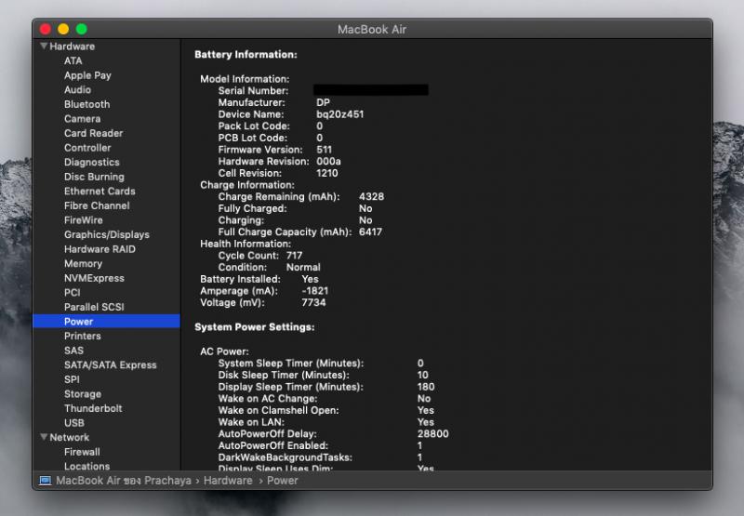Select Diagnostics in the sidebar
744x516 pixels.
(91, 162)
